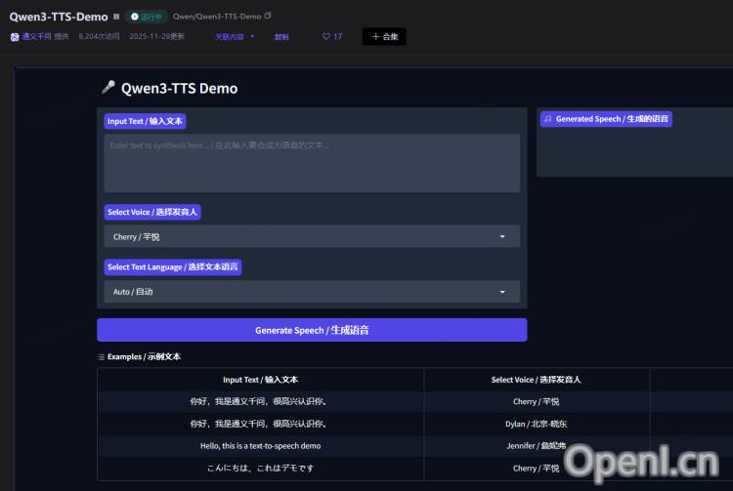This screenshot has width=733, height=491.
Task: Click the 通义千问 provider avatar icon
Action: click(15, 37)
